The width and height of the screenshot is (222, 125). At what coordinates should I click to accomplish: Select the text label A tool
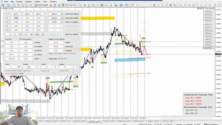[x=163, y=5]
